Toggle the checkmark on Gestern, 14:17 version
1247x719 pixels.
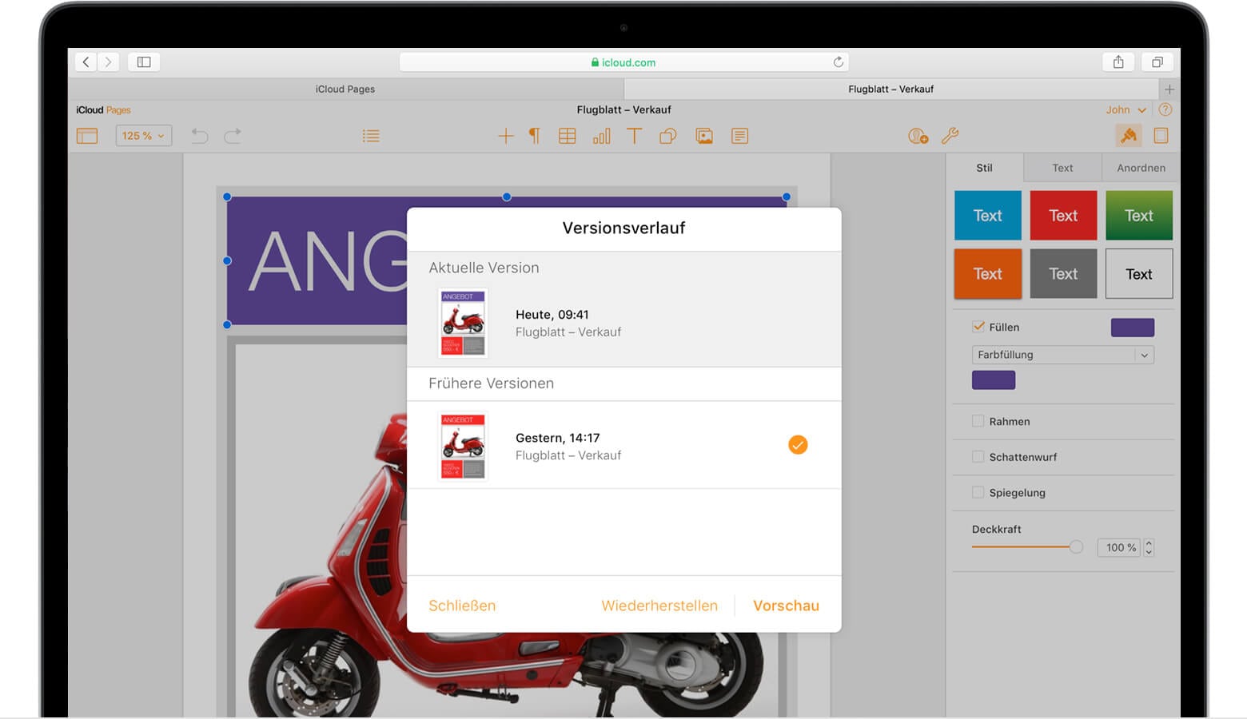tap(798, 445)
